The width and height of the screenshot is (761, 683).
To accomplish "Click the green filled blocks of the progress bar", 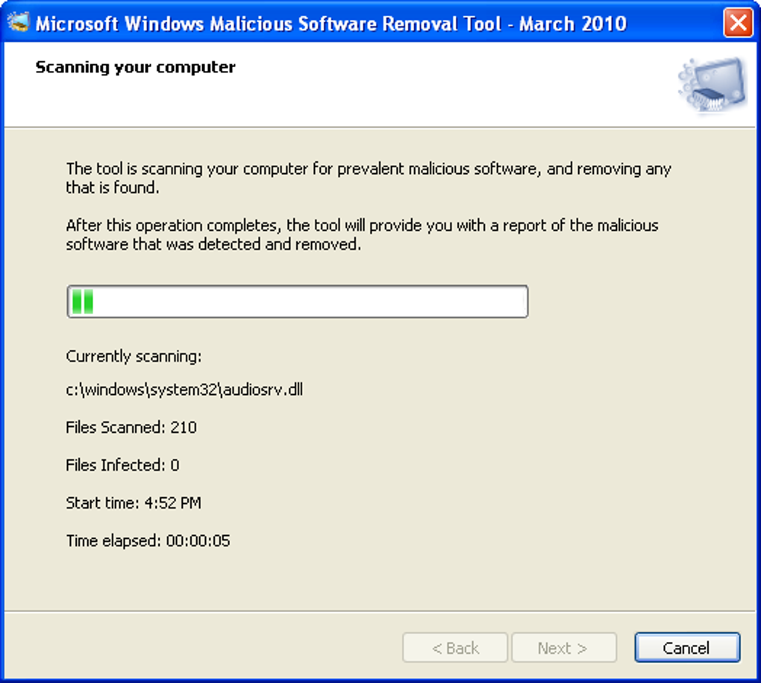I will pyautogui.click(x=82, y=302).
